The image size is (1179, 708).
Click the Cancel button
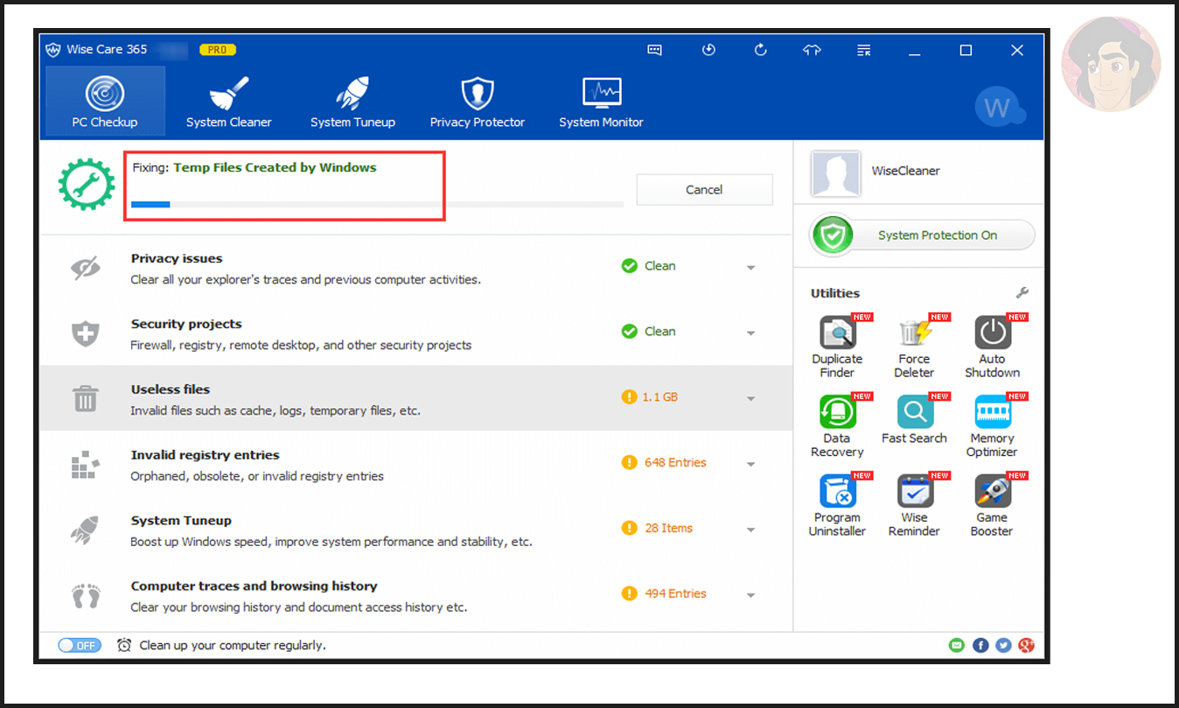pyautogui.click(x=704, y=190)
